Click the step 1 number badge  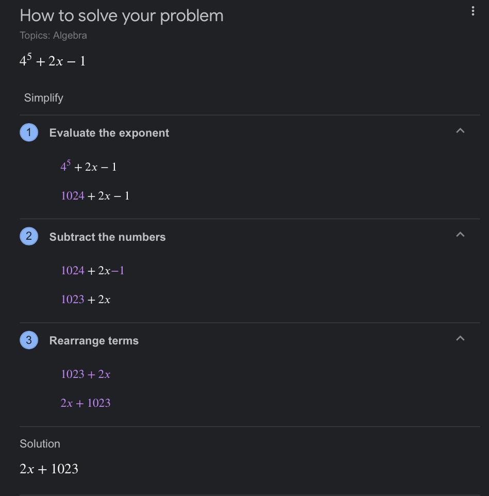point(29,132)
